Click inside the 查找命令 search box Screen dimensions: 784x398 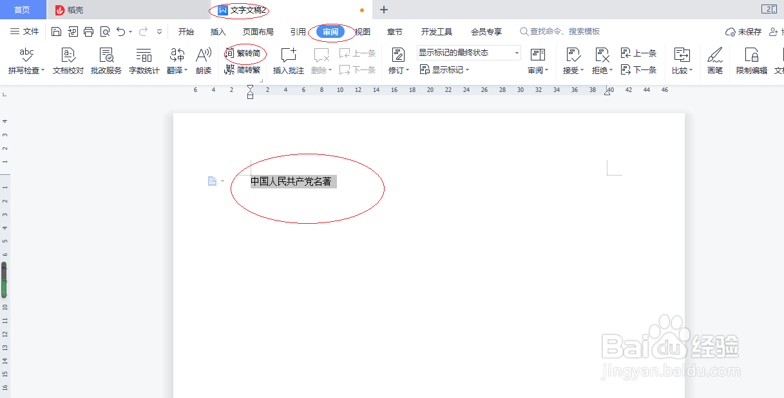coord(560,31)
